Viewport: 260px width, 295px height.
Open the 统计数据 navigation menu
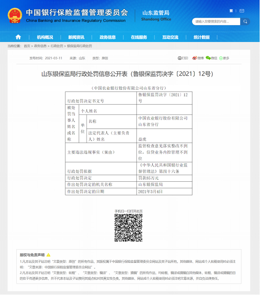(201, 37)
